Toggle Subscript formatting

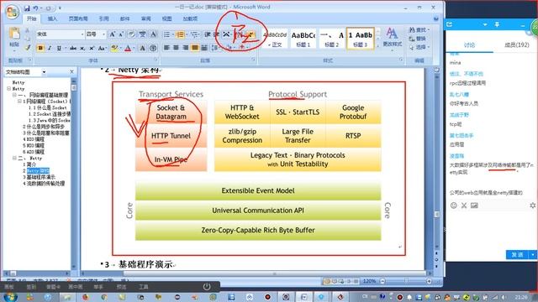(82, 49)
